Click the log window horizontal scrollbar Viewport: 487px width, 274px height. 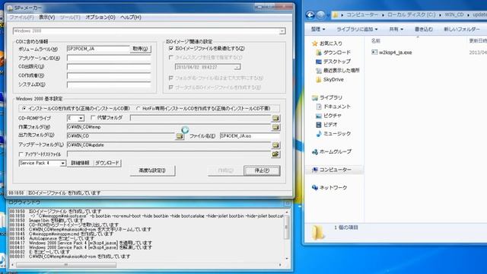66,265
